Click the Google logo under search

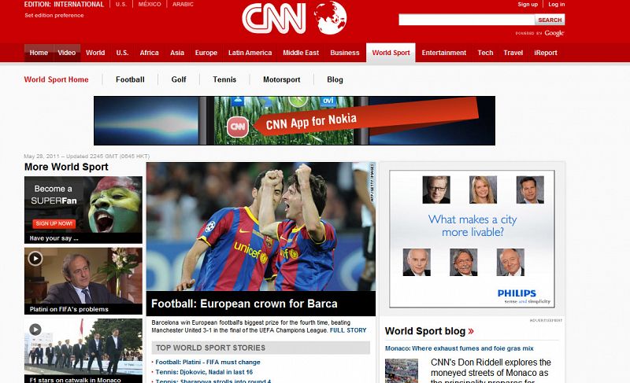[x=554, y=33]
